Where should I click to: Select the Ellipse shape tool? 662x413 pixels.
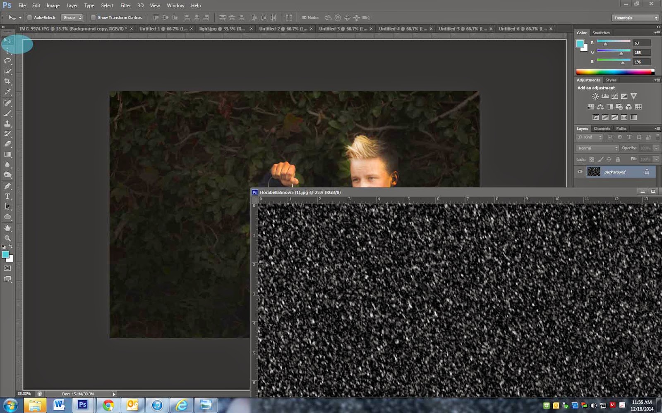pyautogui.click(x=7, y=217)
